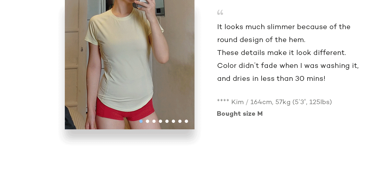Open the customer review photo
The height and width of the screenshot is (194, 389).
(130, 65)
